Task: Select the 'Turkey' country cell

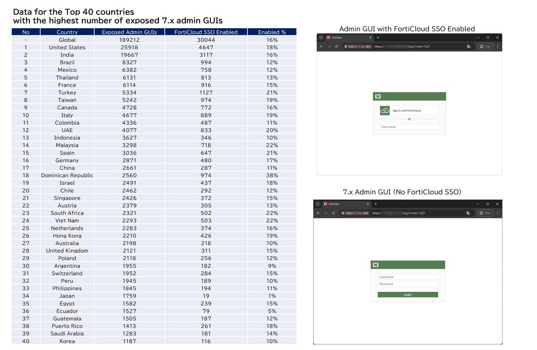Action: (x=67, y=93)
